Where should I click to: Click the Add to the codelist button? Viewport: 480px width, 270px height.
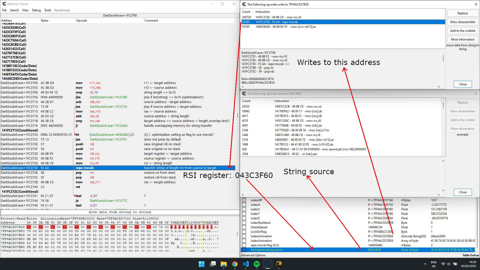(462, 31)
